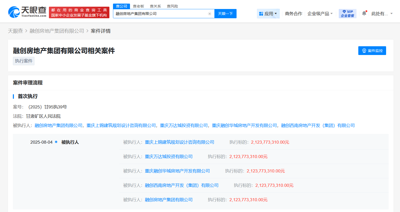The height and width of the screenshot is (212, 400).
Task: Click the 执行案件 tag
Action: point(24,61)
